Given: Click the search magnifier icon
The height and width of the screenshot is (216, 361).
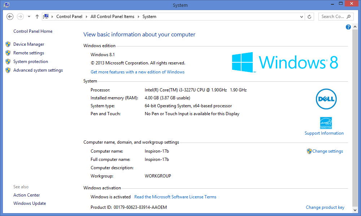Looking at the screenshot, I should click(x=349, y=17).
